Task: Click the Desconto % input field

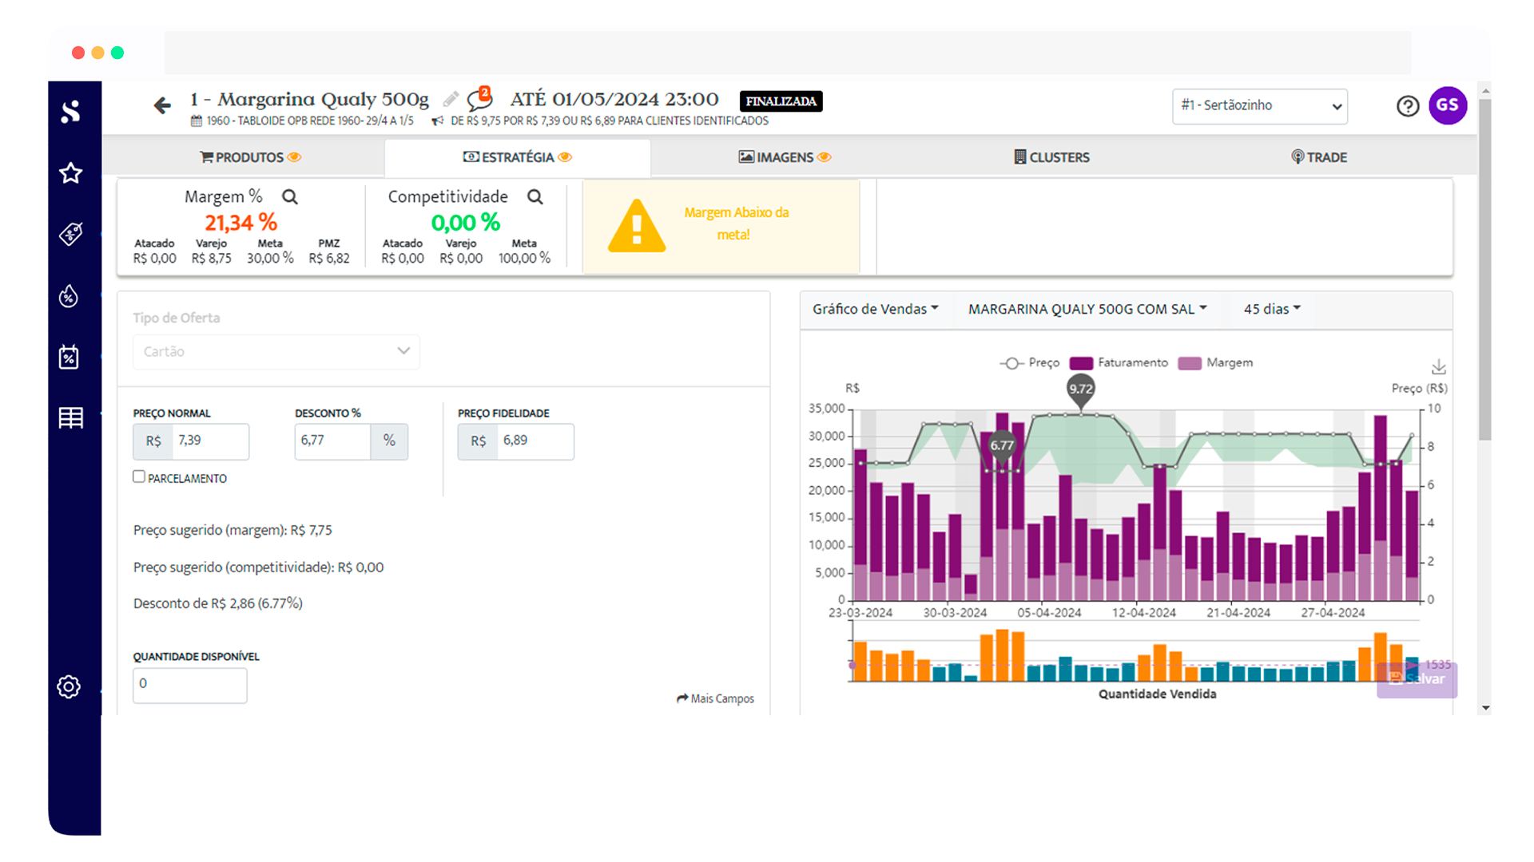Action: point(332,441)
